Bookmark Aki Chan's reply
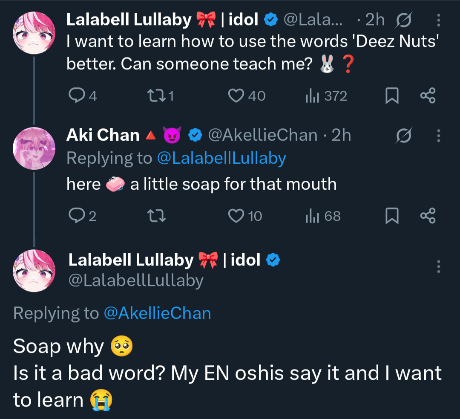Image resolution: width=460 pixels, height=419 pixels. (x=391, y=217)
